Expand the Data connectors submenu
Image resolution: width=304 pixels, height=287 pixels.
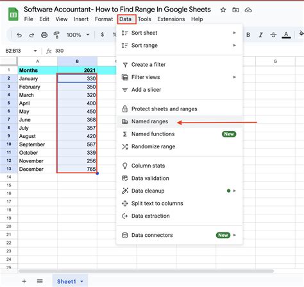(235, 235)
